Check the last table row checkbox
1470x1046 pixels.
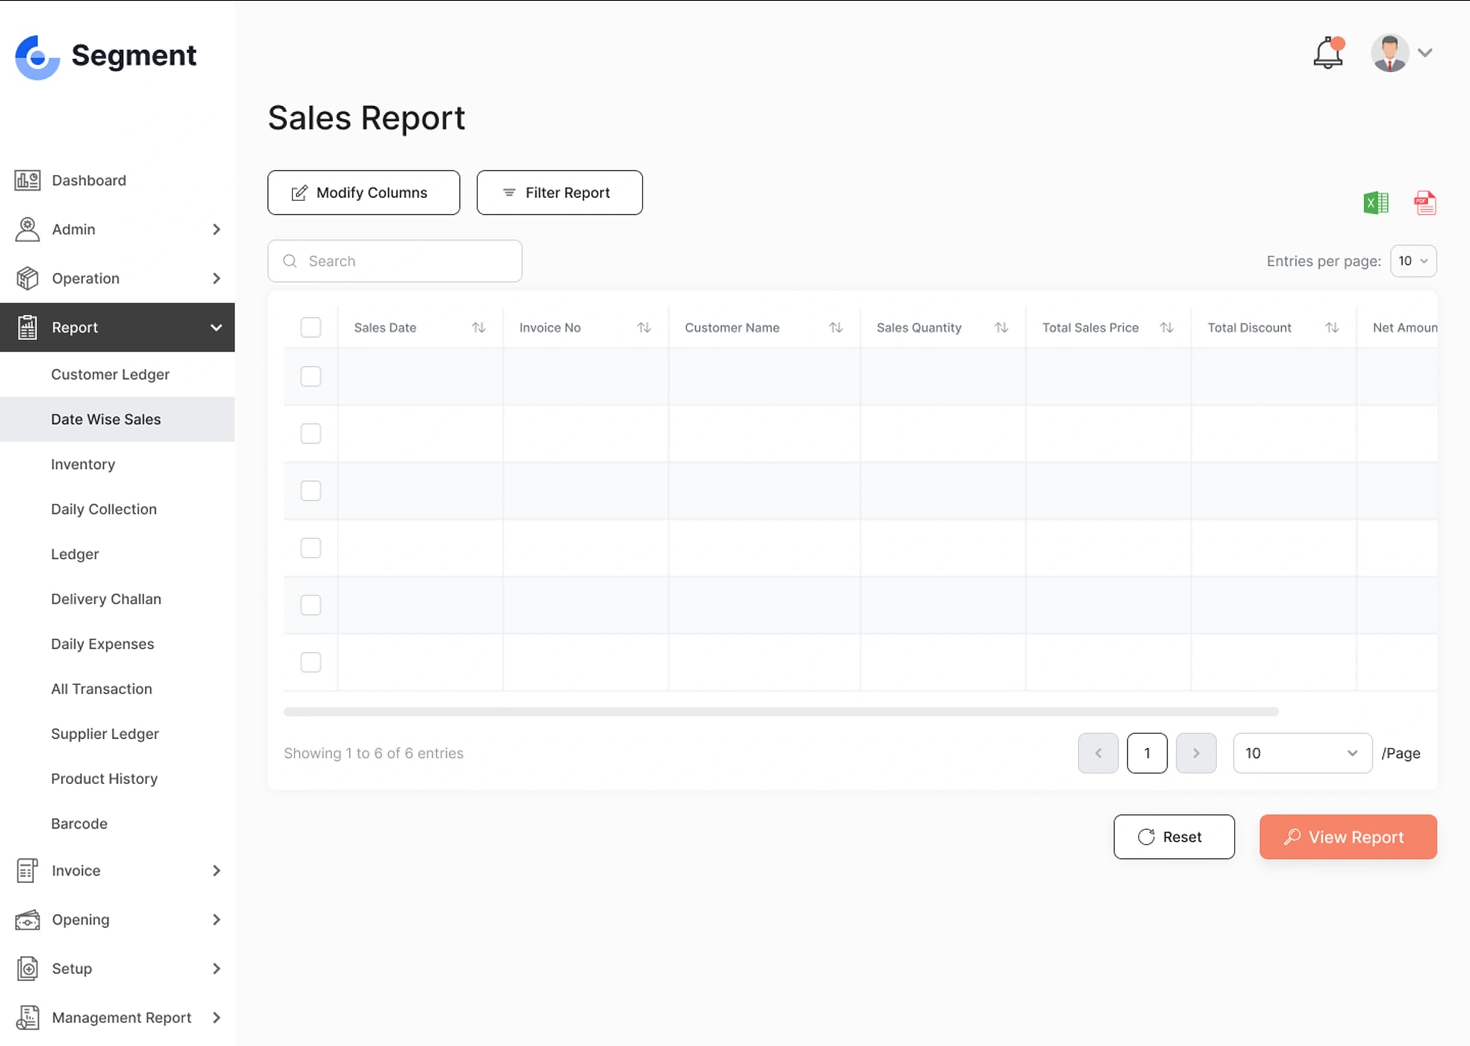pos(310,662)
